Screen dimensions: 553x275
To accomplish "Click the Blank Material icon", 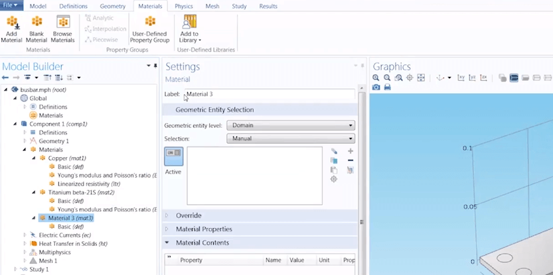I will pyautogui.click(x=37, y=29).
